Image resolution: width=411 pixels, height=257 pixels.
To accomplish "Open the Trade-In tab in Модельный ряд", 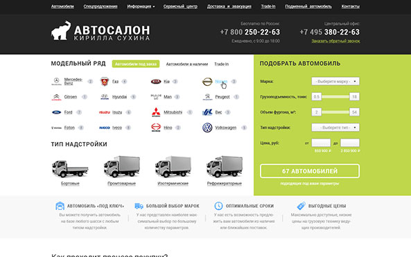I will coord(222,64).
